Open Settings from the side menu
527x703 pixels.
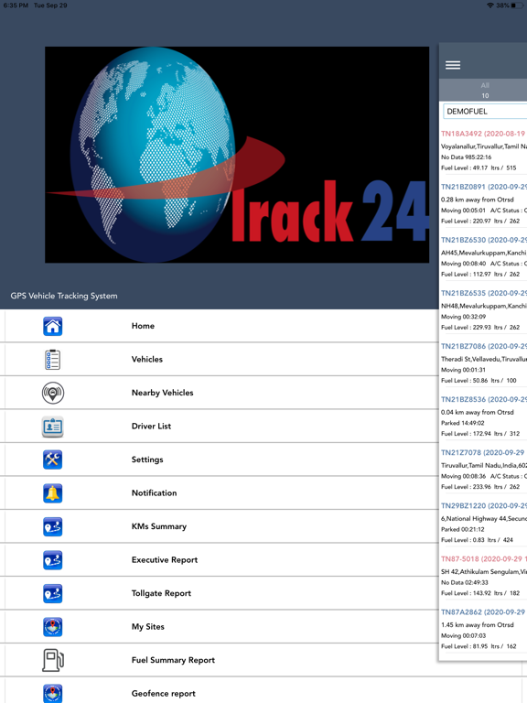coord(220,460)
